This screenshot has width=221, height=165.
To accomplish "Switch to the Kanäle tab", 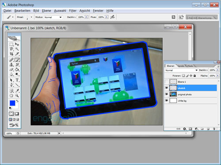I will (181, 66).
